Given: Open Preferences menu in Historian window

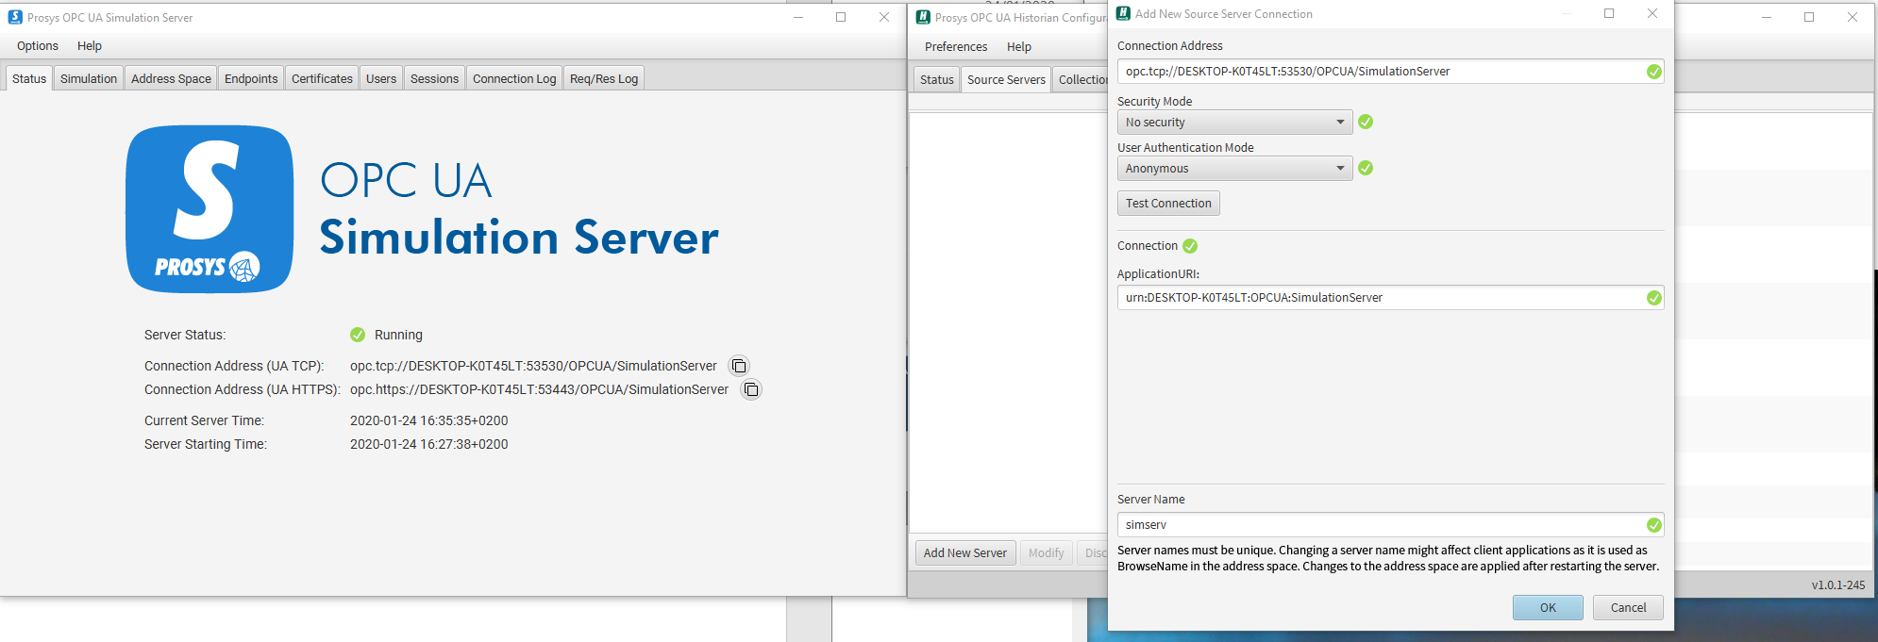Looking at the screenshot, I should pyautogui.click(x=956, y=46).
